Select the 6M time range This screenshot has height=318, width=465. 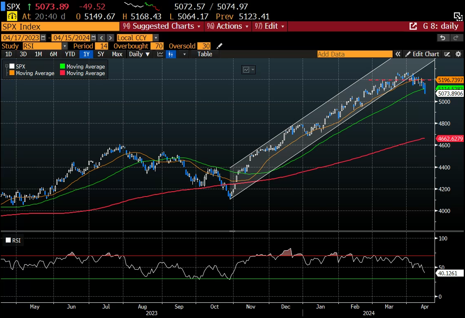click(53, 54)
